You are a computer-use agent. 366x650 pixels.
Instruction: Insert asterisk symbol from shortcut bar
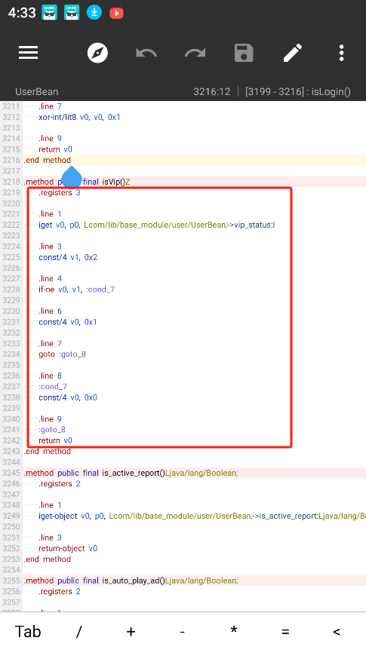tap(234, 630)
